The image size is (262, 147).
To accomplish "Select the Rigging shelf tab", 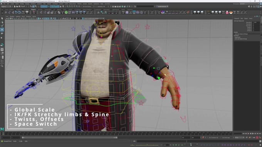I will (33, 10).
